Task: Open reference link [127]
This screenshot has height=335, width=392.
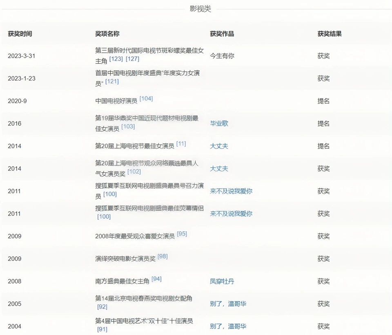Action: point(132,59)
